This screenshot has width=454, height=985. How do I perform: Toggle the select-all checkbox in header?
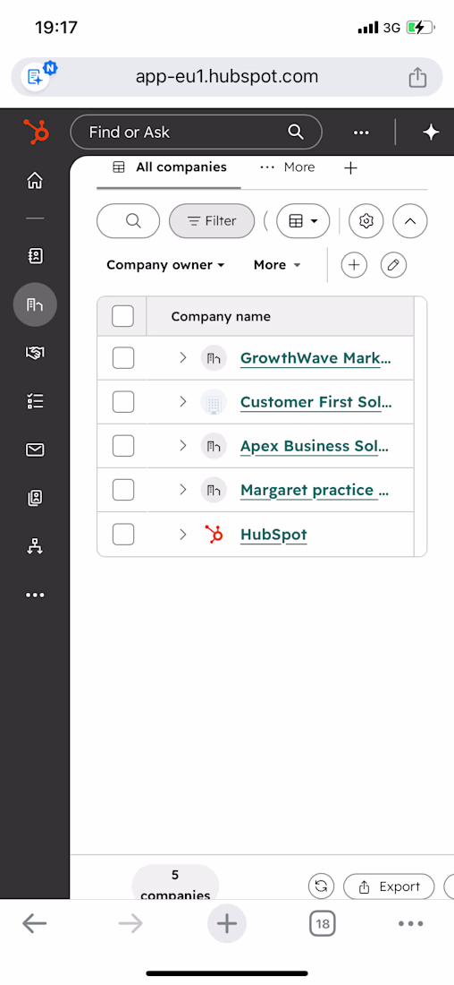123,316
